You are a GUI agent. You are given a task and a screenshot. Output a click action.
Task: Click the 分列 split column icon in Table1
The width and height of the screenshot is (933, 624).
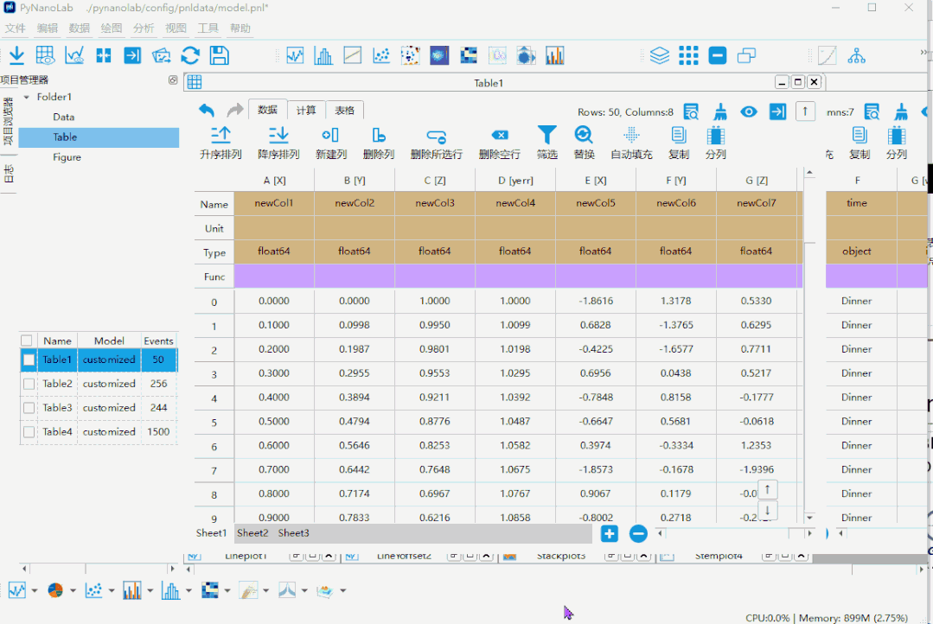pos(715,136)
